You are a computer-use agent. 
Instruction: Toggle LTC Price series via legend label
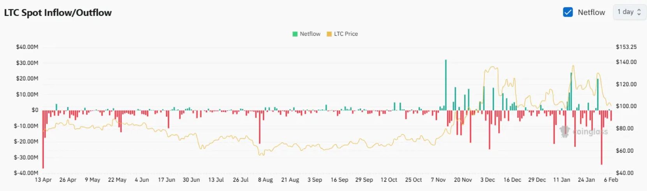(346, 34)
